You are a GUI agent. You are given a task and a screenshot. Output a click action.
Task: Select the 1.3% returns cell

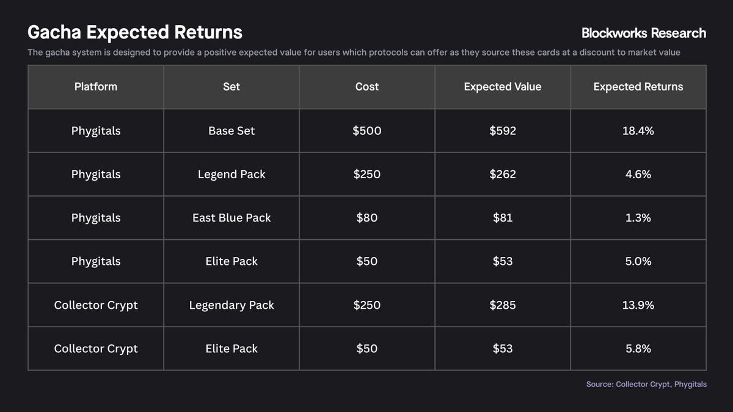click(638, 218)
